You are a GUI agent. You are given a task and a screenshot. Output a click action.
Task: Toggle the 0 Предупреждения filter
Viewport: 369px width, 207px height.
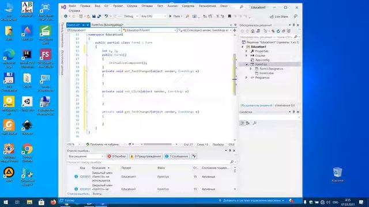pyautogui.click(x=145, y=156)
